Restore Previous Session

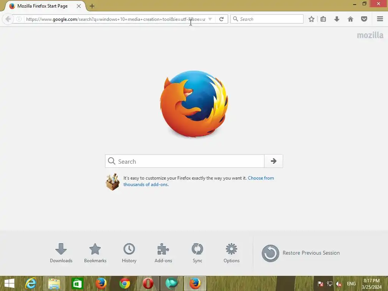coord(301,253)
